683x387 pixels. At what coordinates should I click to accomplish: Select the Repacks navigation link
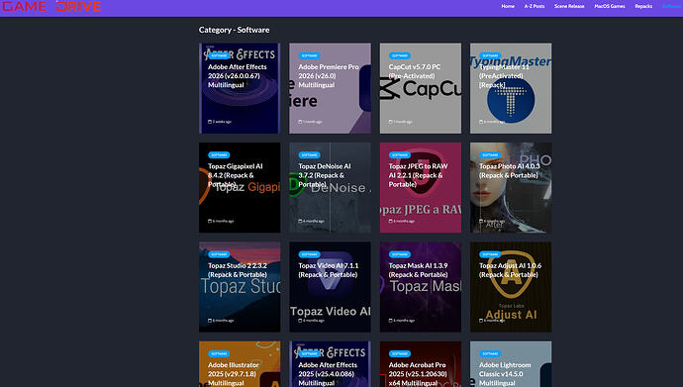tap(643, 6)
